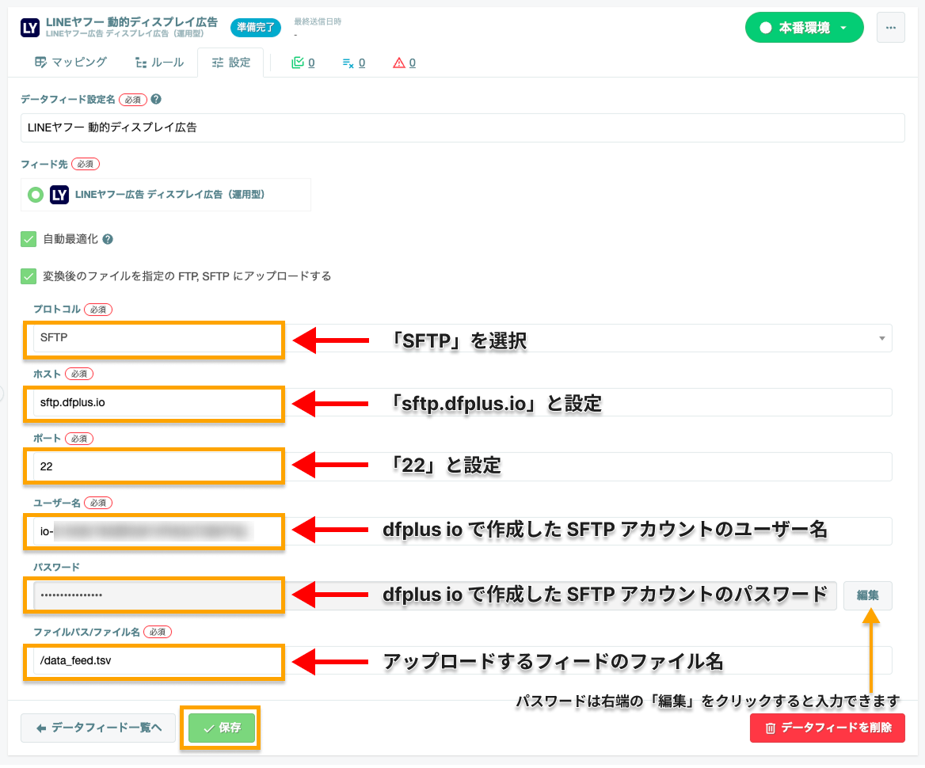Image resolution: width=925 pixels, height=768 pixels.
Task: Click the パスワード masked field
Action: [435, 595]
